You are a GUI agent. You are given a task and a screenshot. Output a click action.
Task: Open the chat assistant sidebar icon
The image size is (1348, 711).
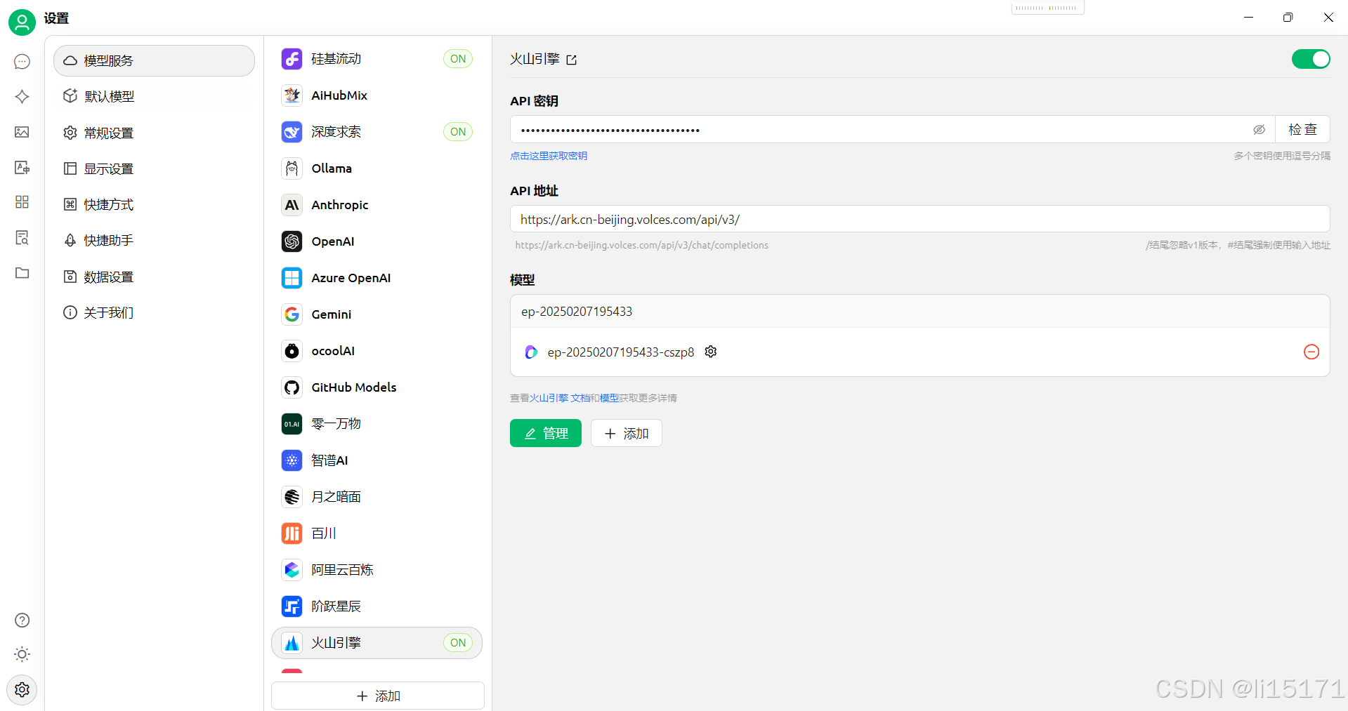pos(22,62)
